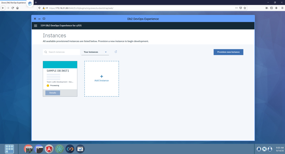Maximize the Db2 DevOps Experience window
285x154 pixels.
pos(44,19)
